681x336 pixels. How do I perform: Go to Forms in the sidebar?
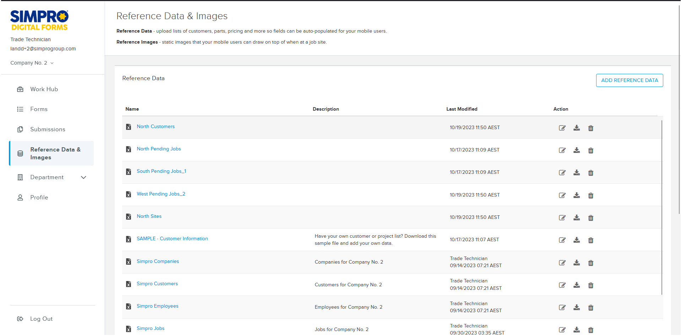point(39,109)
